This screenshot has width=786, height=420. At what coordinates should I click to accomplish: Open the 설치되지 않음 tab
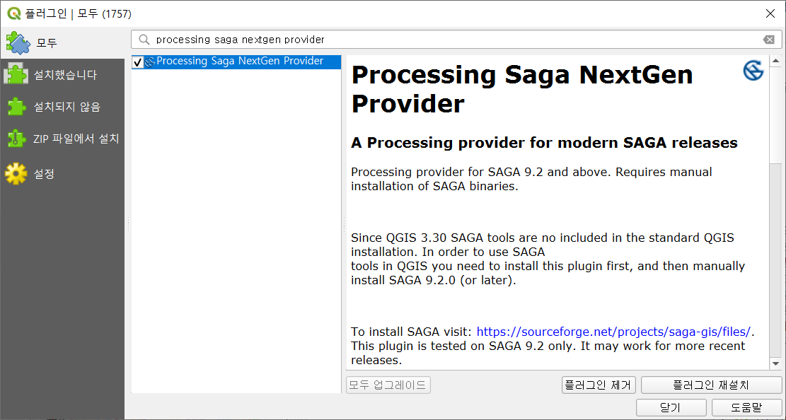click(62, 107)
